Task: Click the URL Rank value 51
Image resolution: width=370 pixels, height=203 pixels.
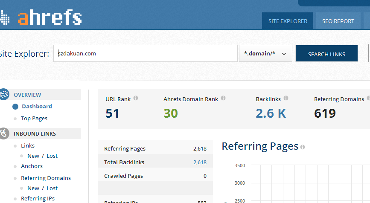Action: click(x=112, y=113)
